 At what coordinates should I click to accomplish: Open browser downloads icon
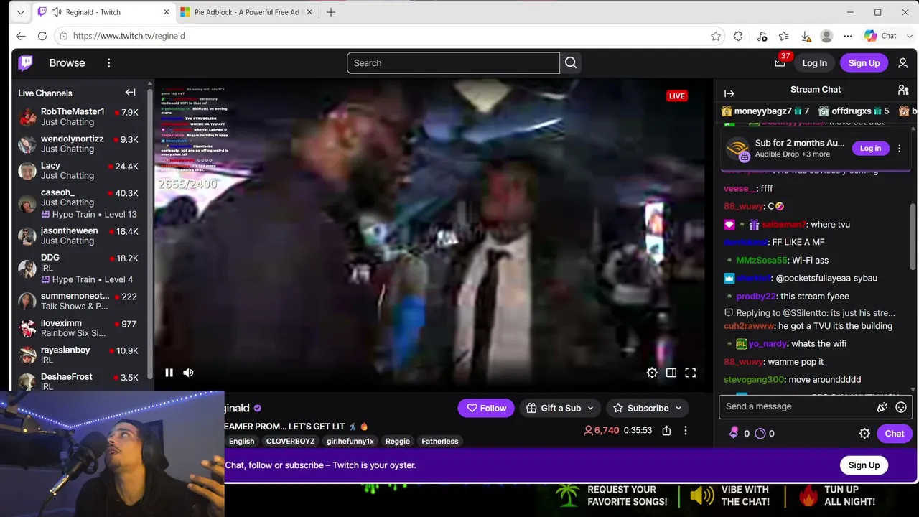coord(806,36)
